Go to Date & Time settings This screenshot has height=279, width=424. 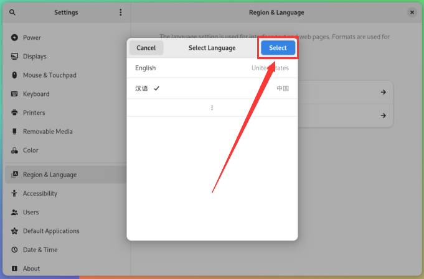[x=40, y=250]
